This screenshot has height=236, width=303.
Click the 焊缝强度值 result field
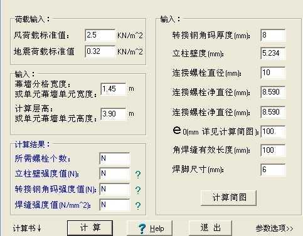click(x=115, y=205)
